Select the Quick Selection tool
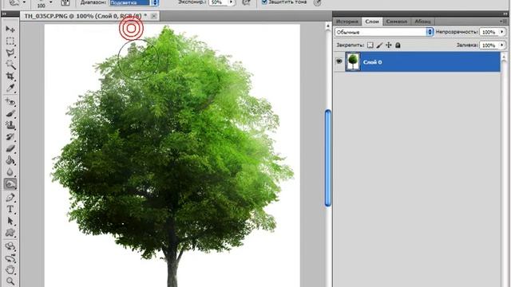Image resolution: width=511 pixels, height=287 pixels. [10, 65]
